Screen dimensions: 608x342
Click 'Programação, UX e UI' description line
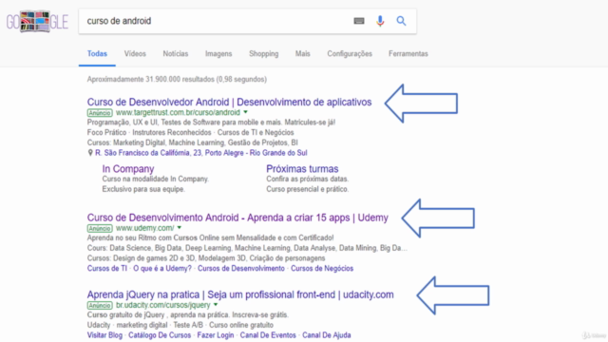[211, 123]
